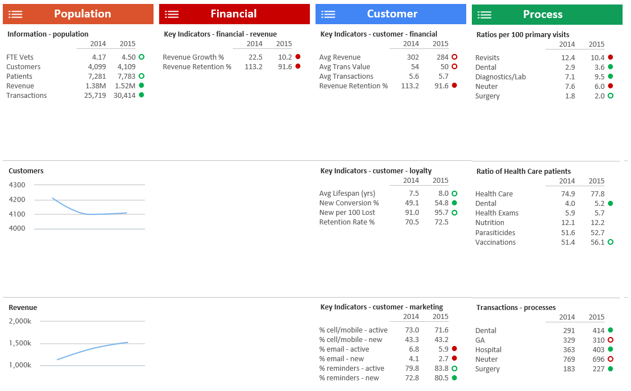Click the Surgery 2.0 green ring indicator

click(611, 96)
